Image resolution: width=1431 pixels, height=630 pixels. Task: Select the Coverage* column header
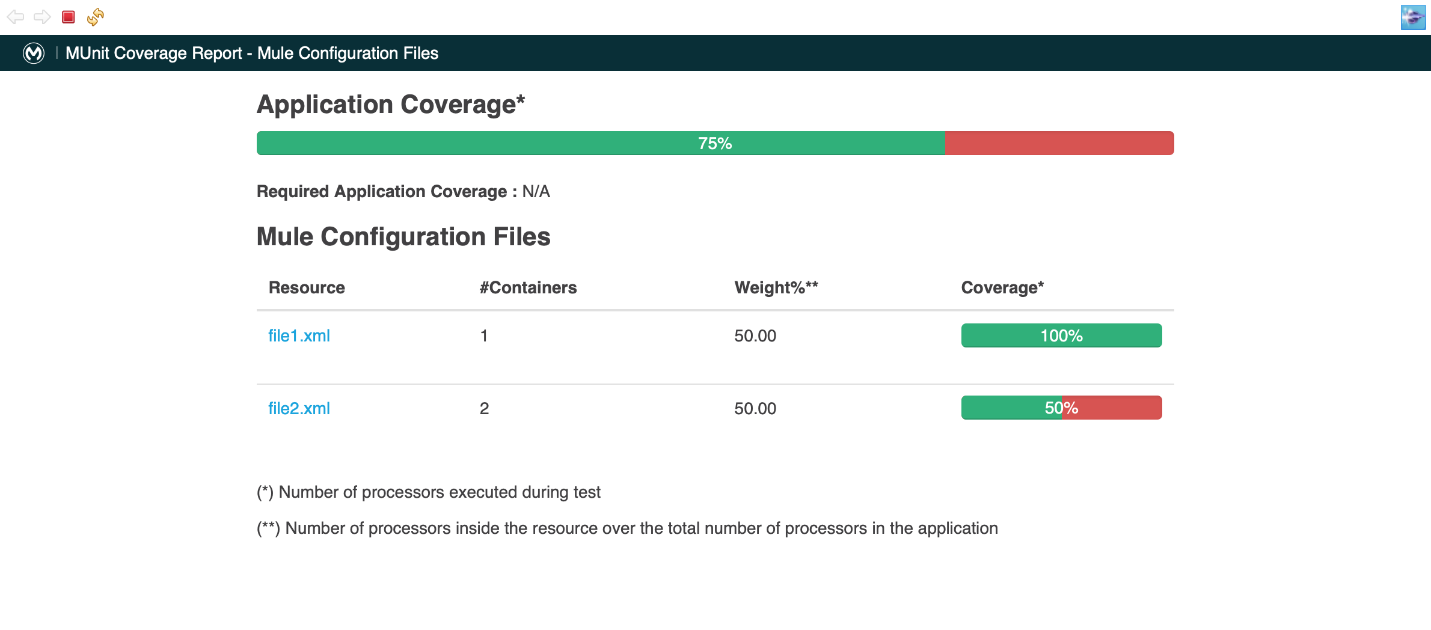point(1002,287)
